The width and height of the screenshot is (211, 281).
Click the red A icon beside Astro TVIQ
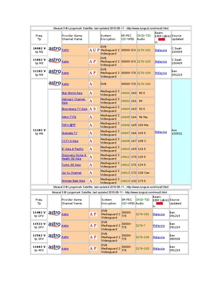tap(91, 117)
